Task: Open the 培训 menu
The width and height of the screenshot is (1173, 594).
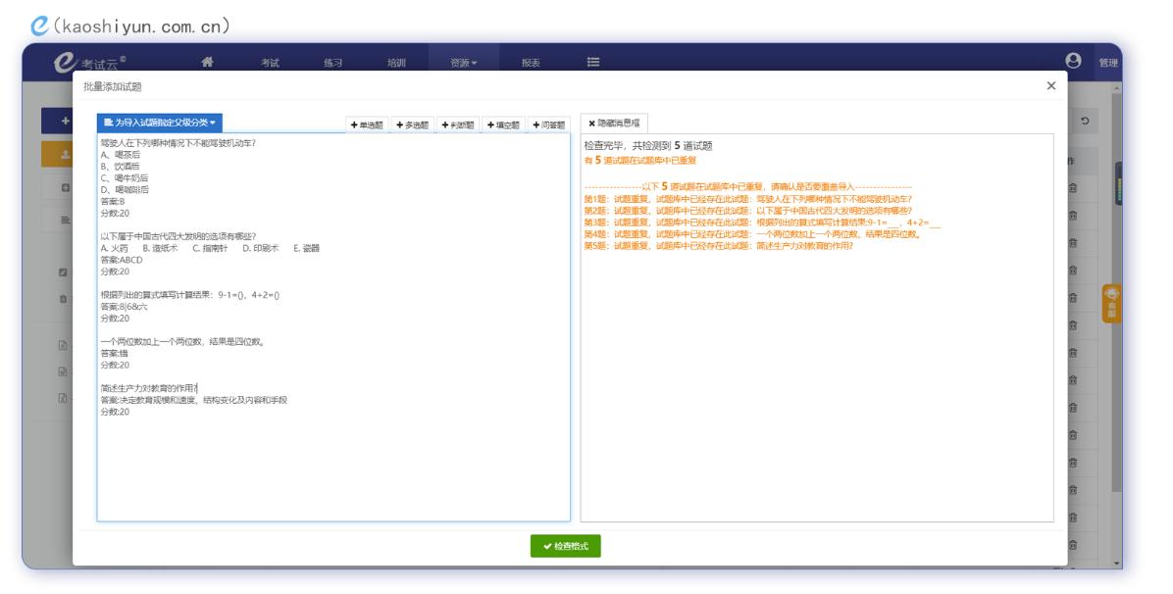Action: (x=396, y=63)
